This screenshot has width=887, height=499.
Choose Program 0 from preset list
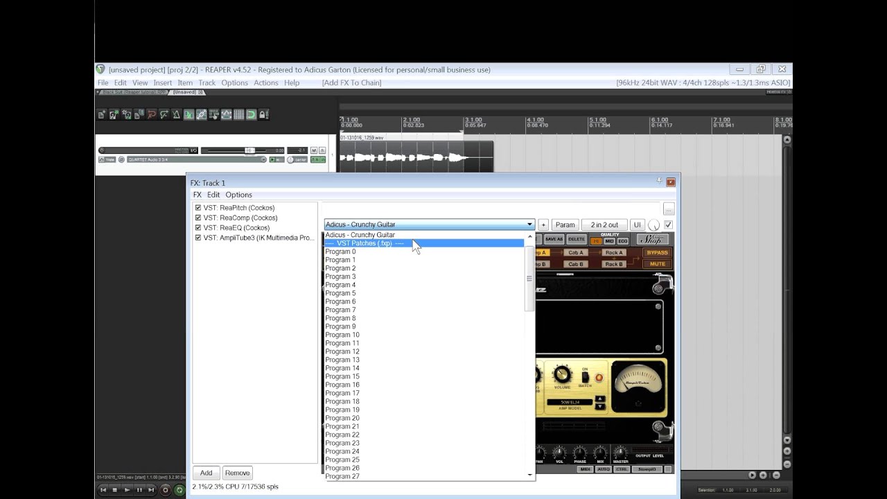[x=424, y=252]
